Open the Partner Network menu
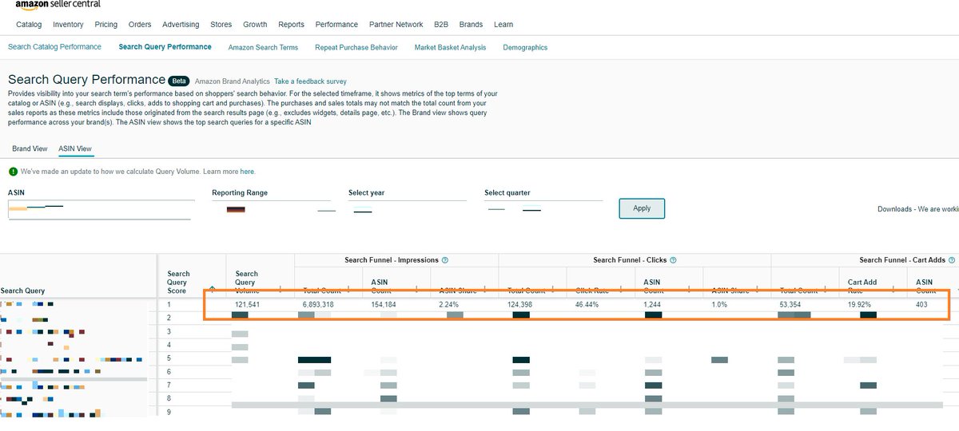The width and height of the screenshot is (959, 431). tap(396, 25)
